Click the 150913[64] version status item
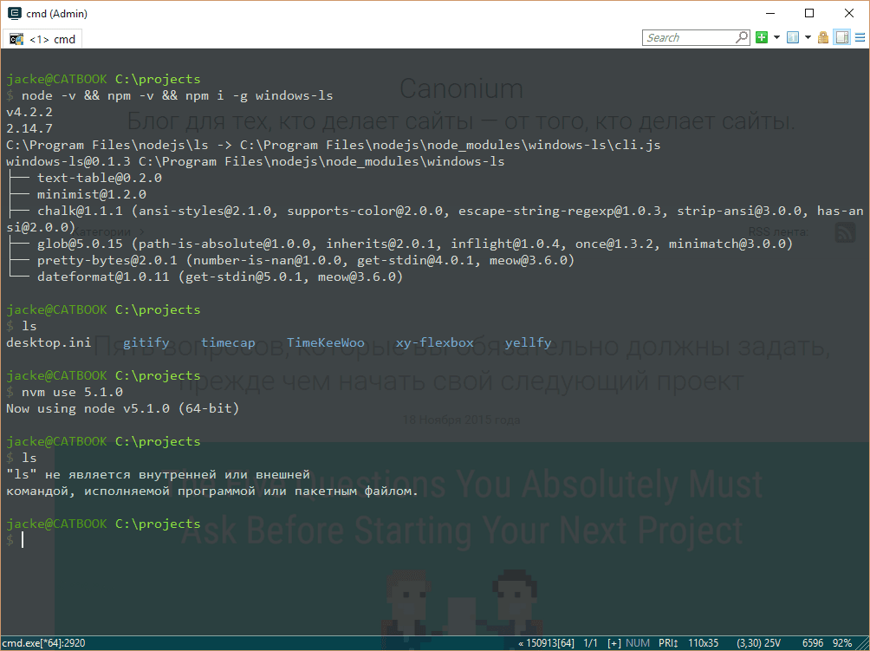This screenshot has width=870, height=651. 546,643
